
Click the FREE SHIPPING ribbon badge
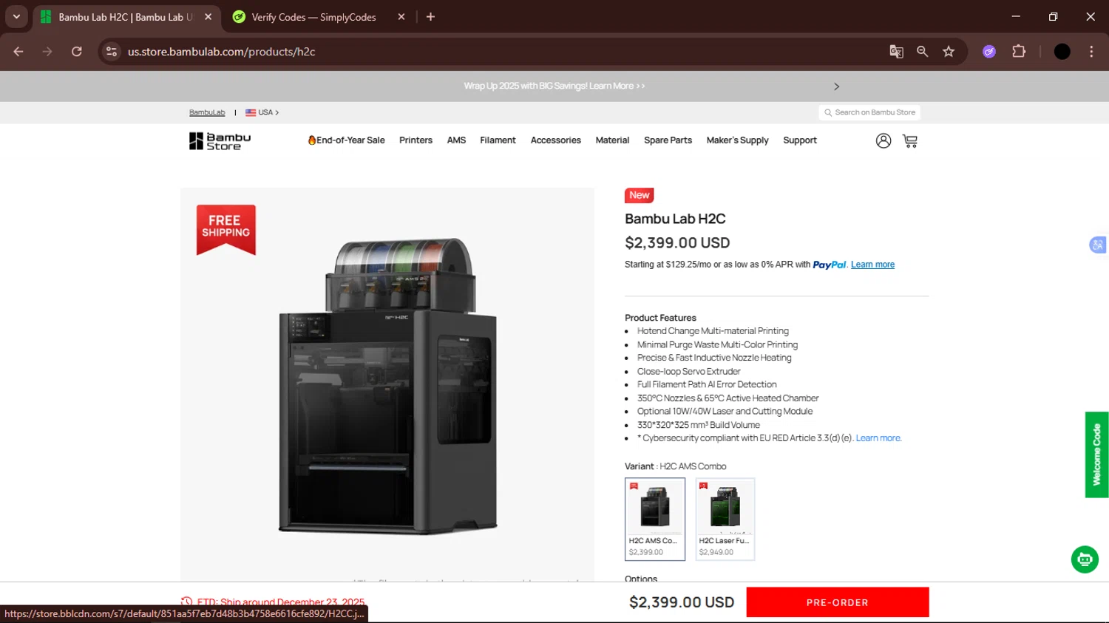coord(226,230)
